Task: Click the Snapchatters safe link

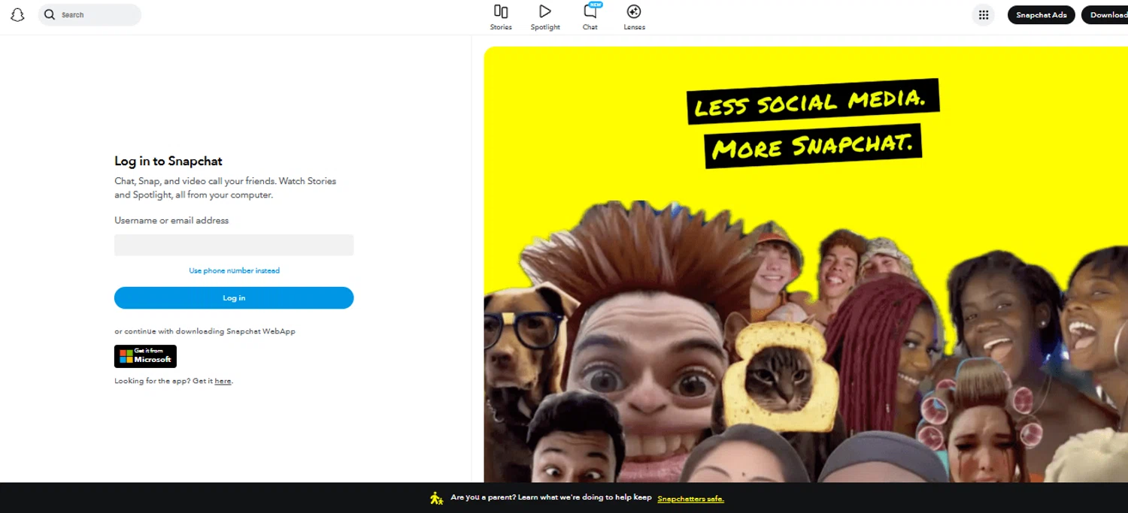Action: (690, 498)
